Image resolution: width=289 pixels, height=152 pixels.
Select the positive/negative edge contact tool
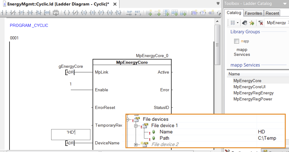pyautogui.click(x=38, y=13)
